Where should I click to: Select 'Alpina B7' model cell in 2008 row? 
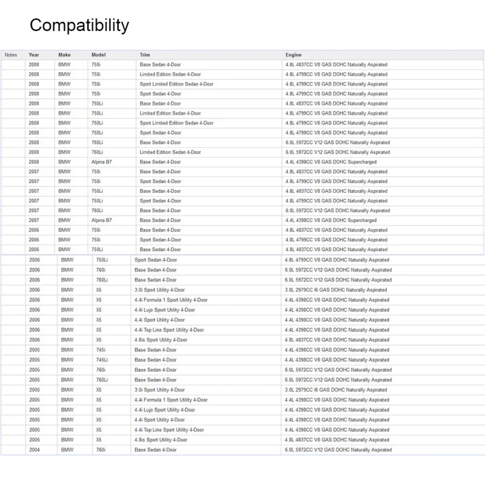pyautogui.click(x=101, y=162)
